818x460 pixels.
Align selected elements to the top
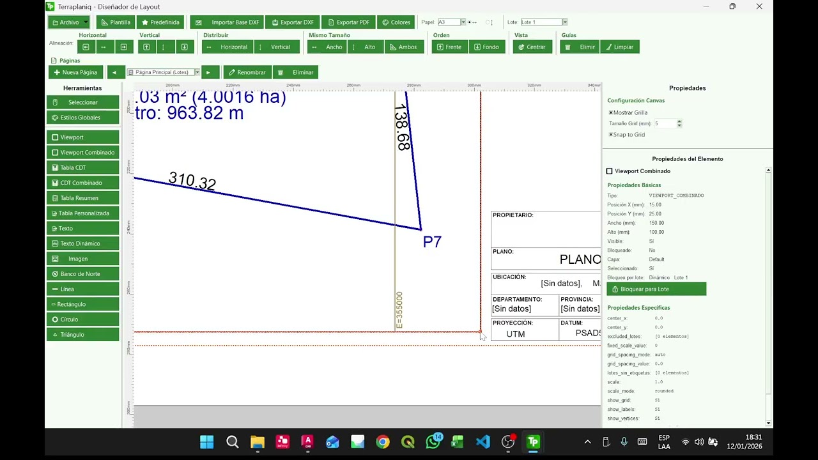pyautogui.click(x=147, y=47)
